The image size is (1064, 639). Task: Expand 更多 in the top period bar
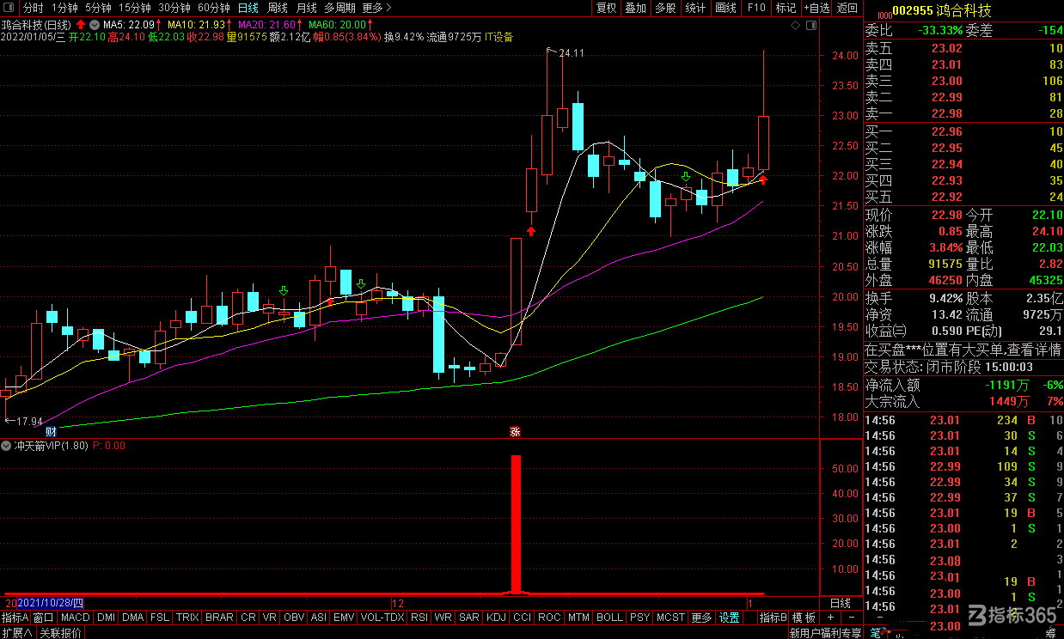[x=376, y=8]
